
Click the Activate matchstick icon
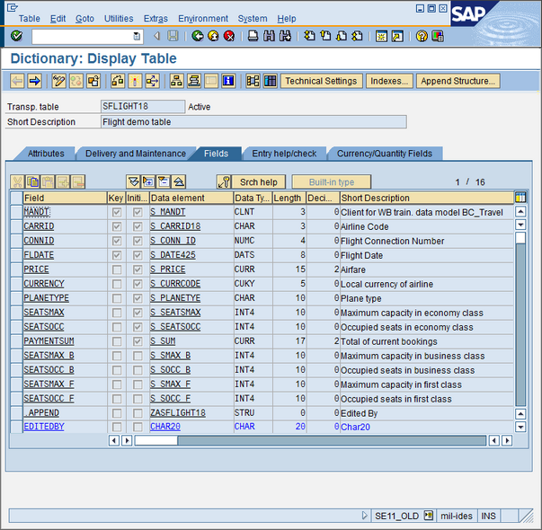135,81
